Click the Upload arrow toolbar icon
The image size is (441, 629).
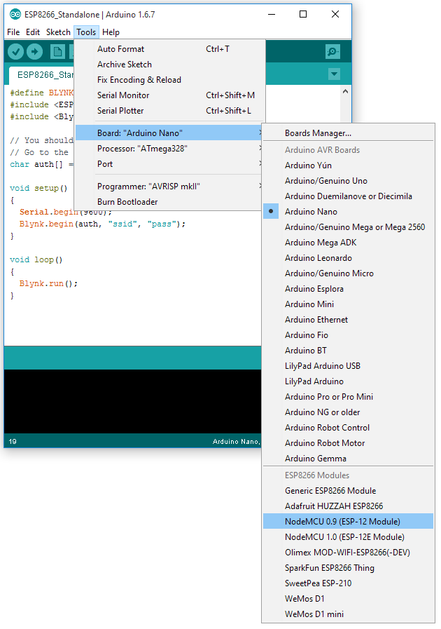tap(35, 51)
